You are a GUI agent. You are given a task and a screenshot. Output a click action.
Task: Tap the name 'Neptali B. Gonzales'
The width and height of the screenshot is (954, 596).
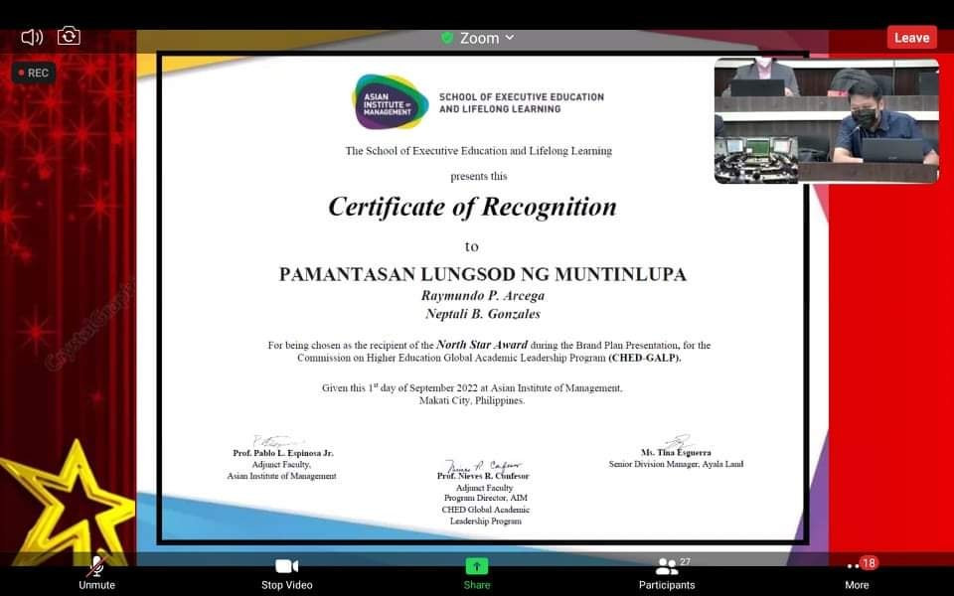click(x=483, y=314)
